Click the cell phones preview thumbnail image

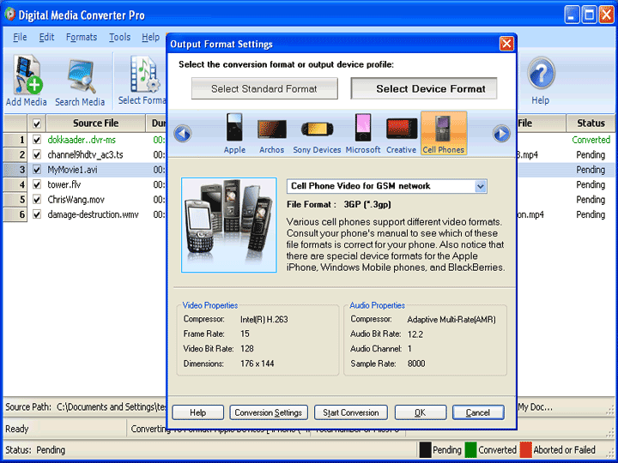coord(229,225)
